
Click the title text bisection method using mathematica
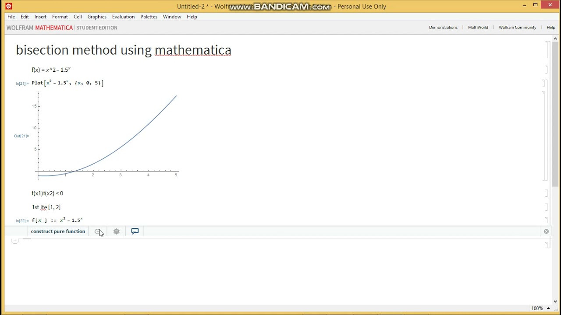pos(124,50)
